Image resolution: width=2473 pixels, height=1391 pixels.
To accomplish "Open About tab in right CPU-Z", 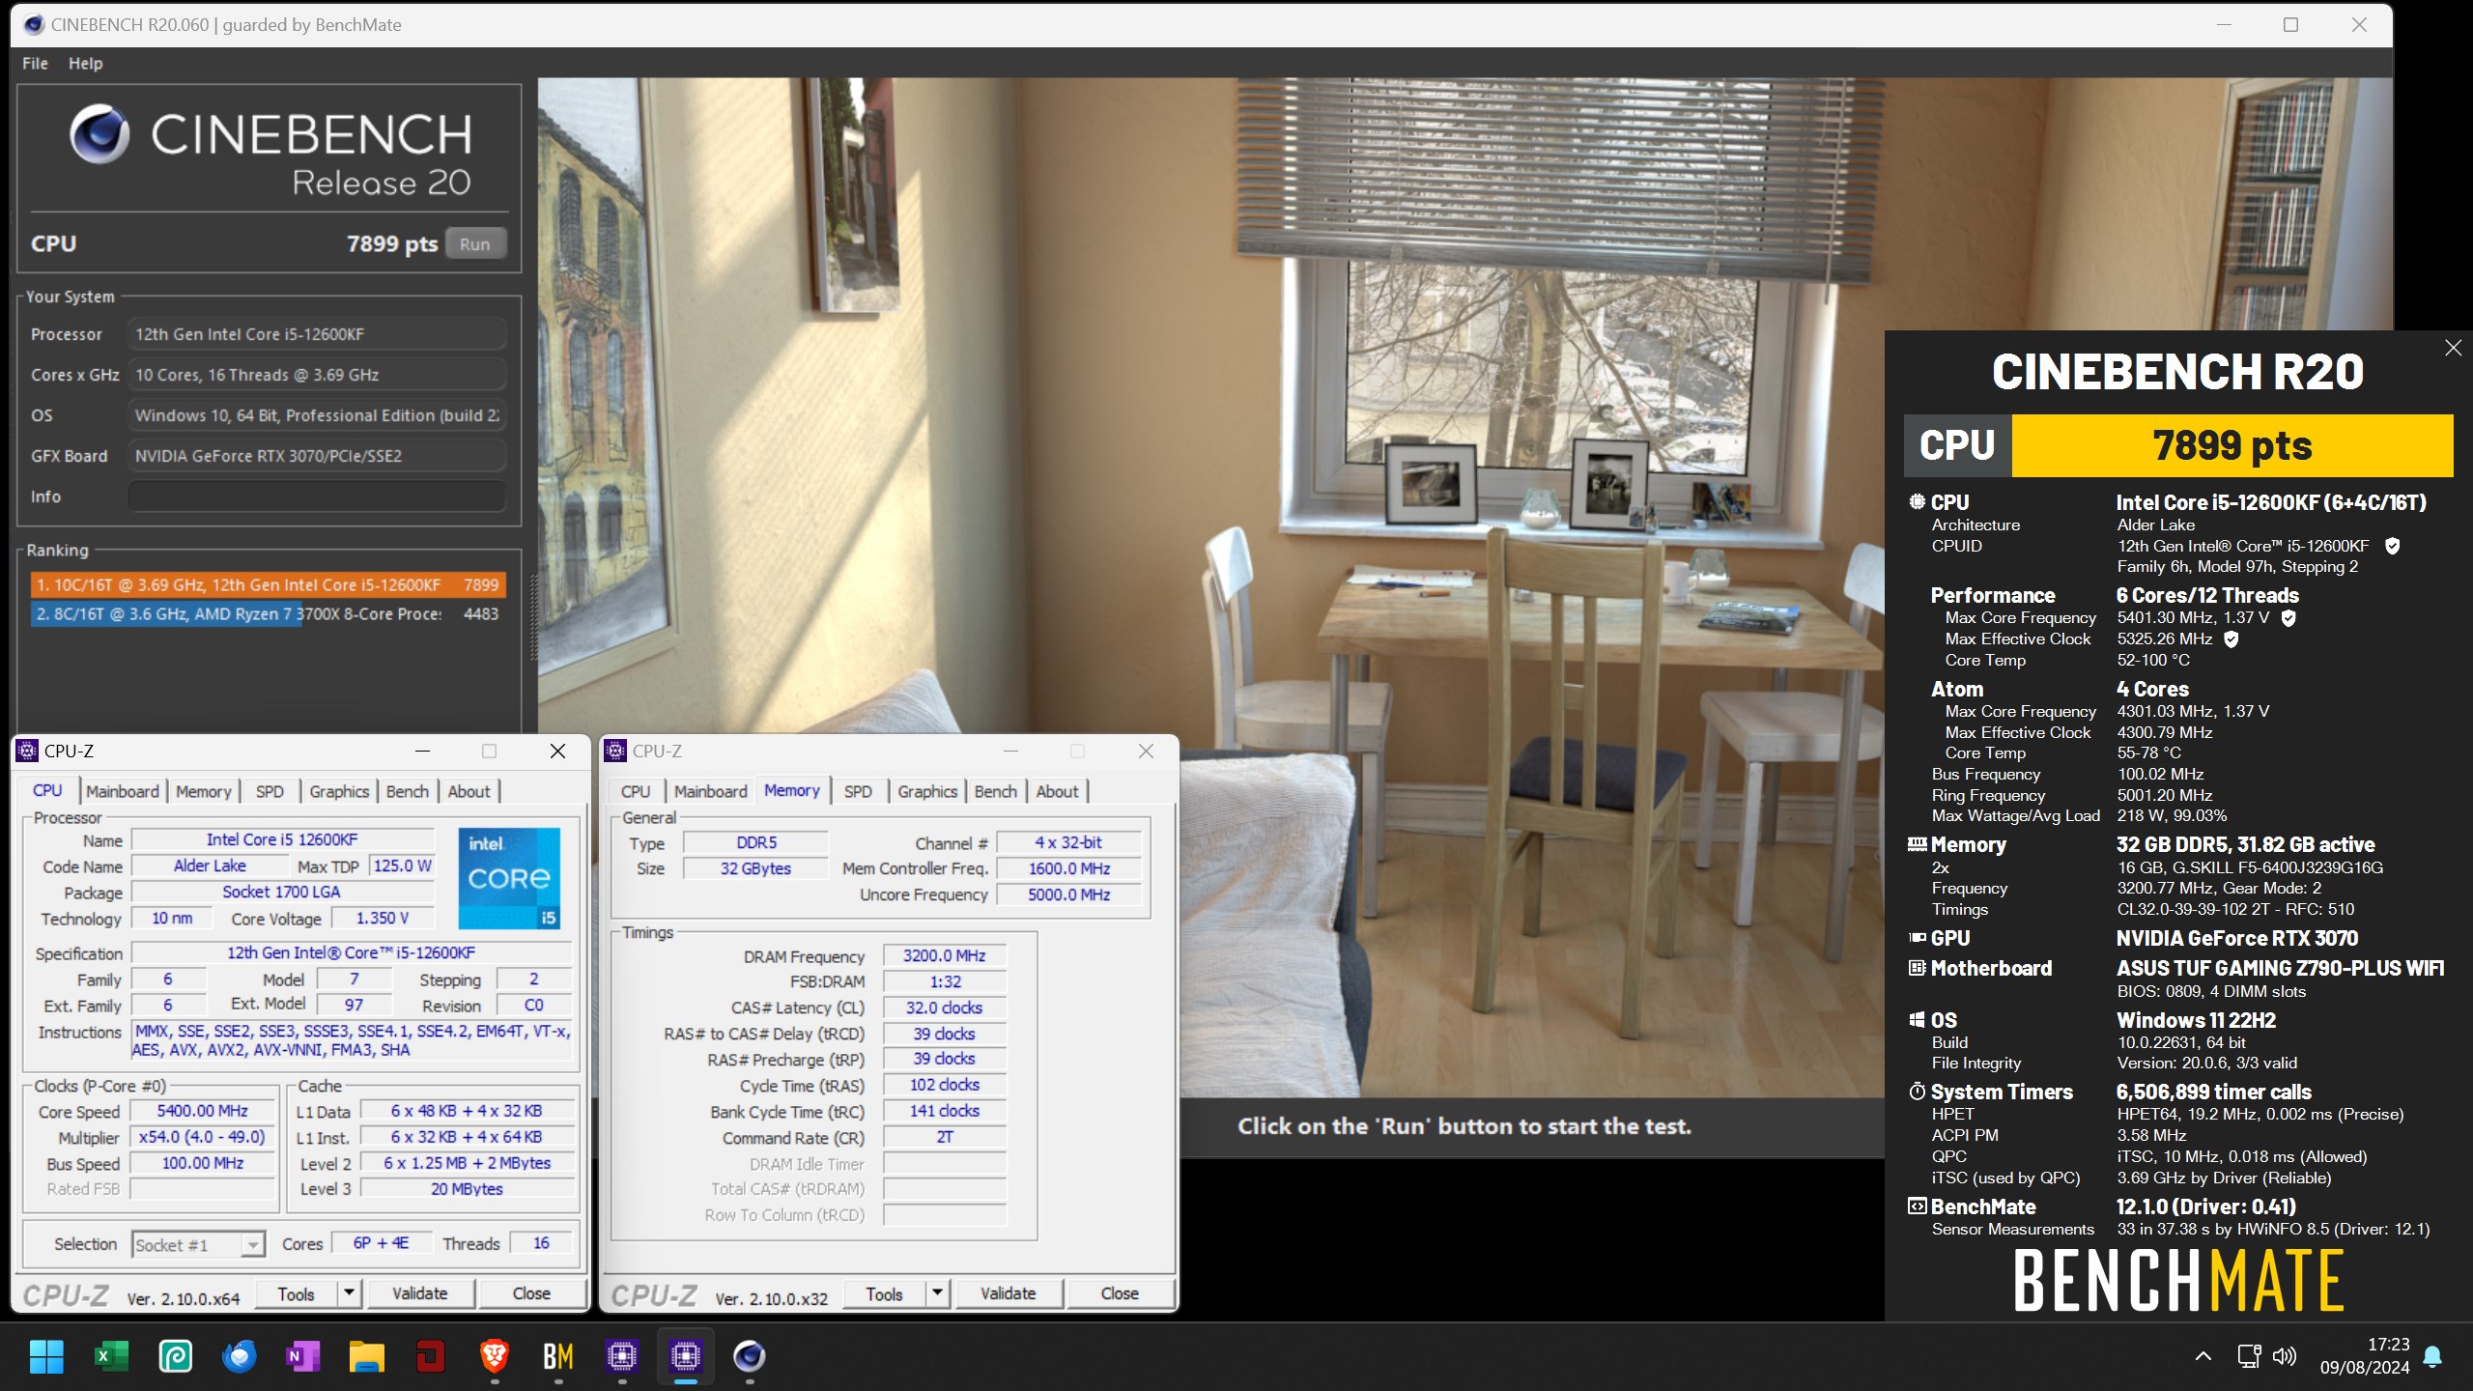I will click(x=1057, y=791).
